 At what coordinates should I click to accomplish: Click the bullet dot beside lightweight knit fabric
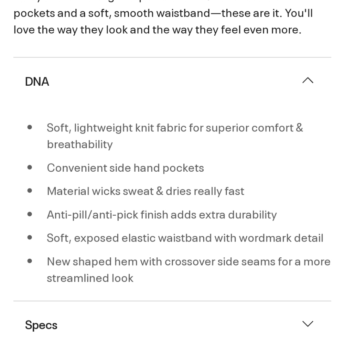[x=30, y=127]
